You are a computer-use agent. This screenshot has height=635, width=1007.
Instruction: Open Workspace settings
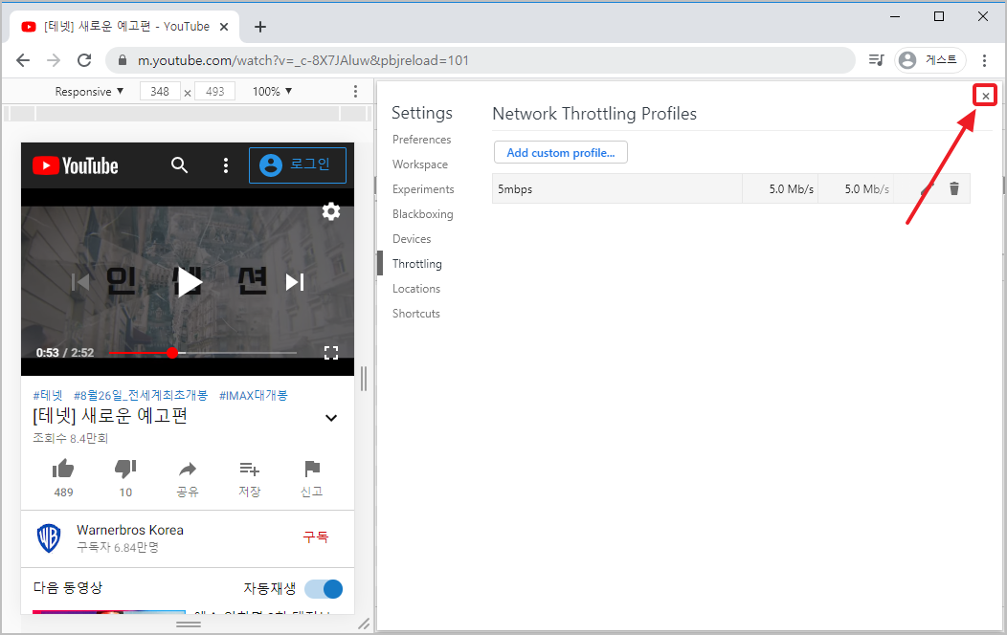(420, 164)
